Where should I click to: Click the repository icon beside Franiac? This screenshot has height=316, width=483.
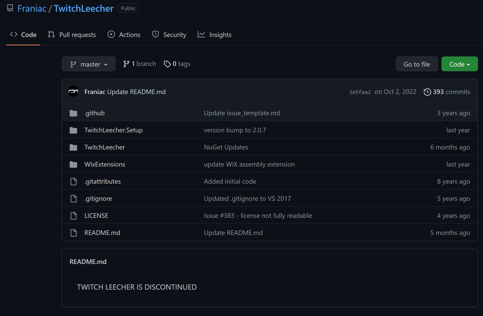(10, 8)
